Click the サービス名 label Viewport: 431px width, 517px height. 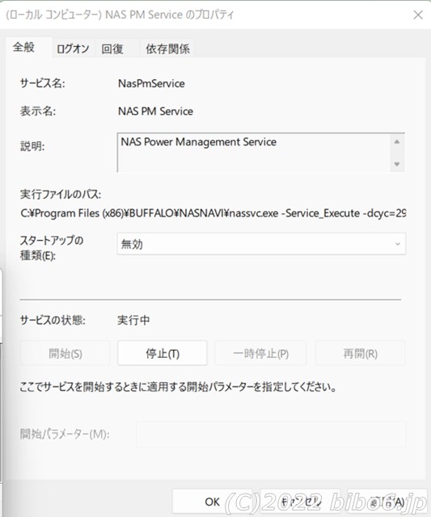43,83
